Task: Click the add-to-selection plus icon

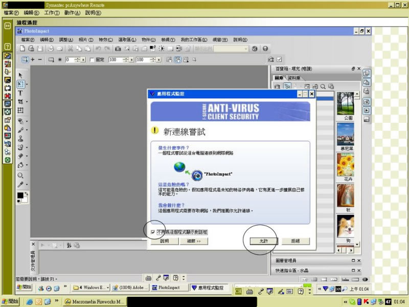Action: pos(33,60)
